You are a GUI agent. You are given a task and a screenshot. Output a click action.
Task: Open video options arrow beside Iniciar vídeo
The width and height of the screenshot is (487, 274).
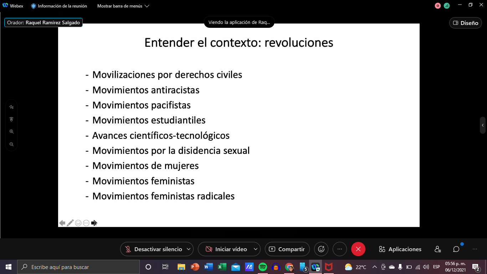pos(256,249)
